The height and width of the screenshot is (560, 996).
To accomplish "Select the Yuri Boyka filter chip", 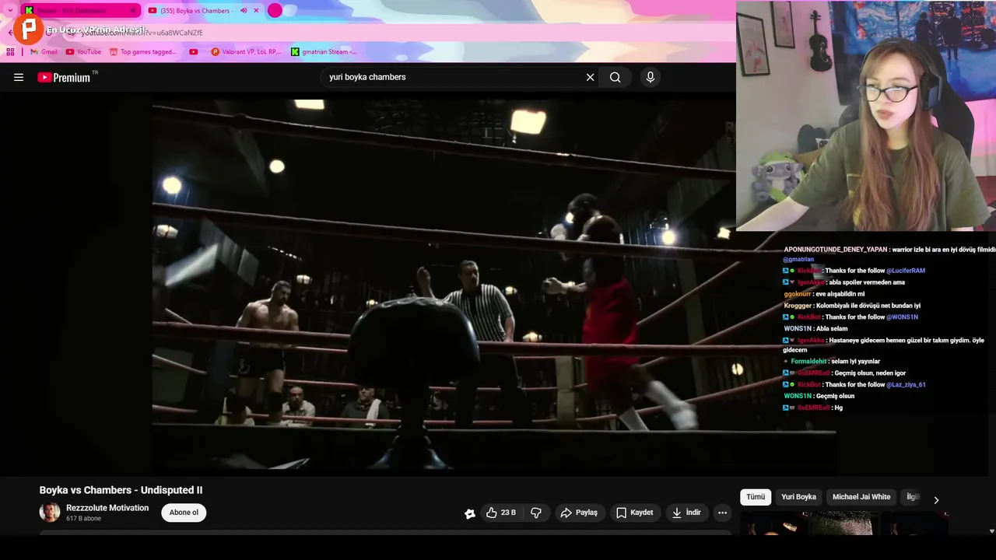I will coord(798,497).
